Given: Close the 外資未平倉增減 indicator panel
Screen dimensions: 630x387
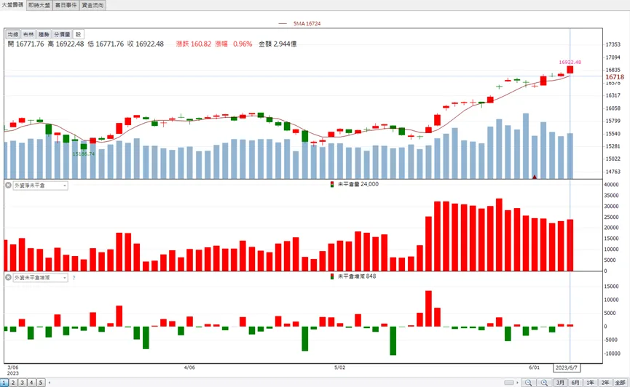Looking at the screenshot, I should pyautogui.click(x=8, y=277).
